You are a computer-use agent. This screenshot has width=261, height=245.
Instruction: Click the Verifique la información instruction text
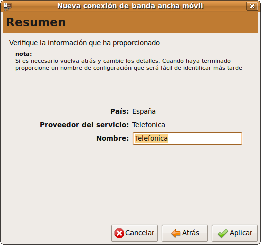point(84,43)
